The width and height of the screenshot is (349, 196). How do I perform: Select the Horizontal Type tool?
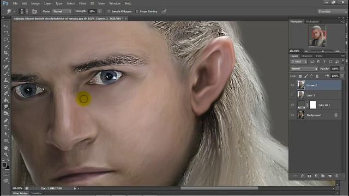[6, 127]
